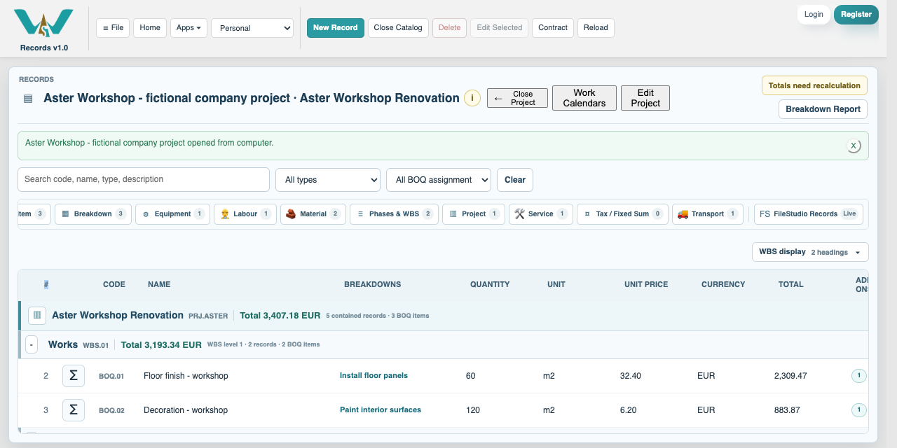Click the Floor finish - workshop name
Screen dimensions: 897x448
click(186, 376)
